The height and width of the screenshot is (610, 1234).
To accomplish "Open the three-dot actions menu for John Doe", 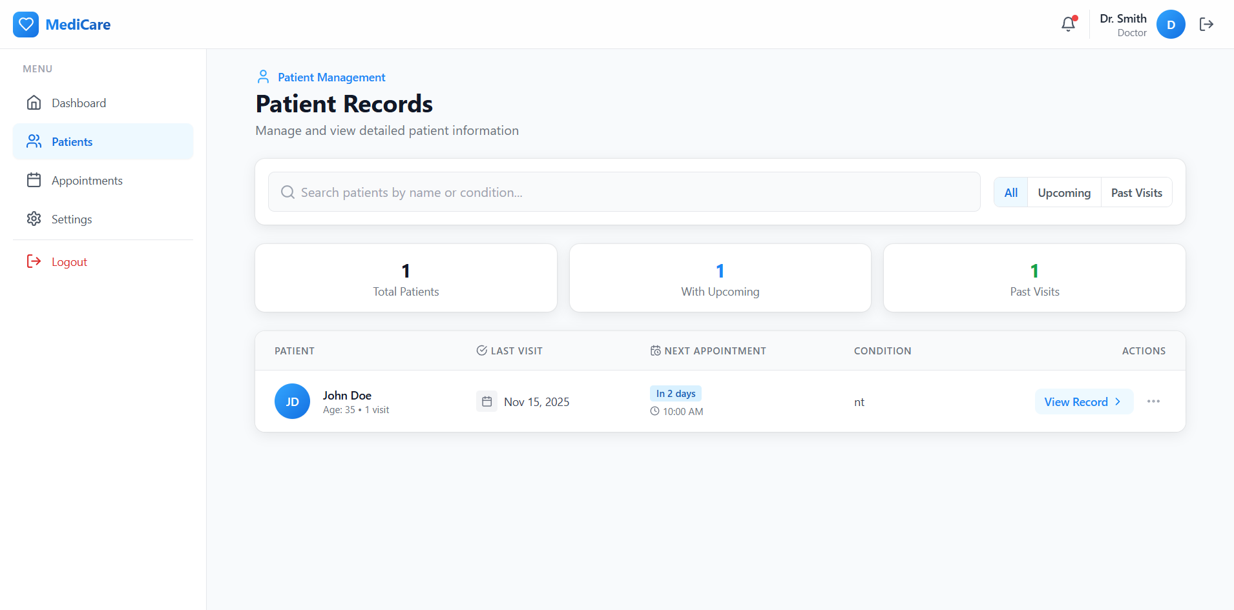I will pos(1153,402).
